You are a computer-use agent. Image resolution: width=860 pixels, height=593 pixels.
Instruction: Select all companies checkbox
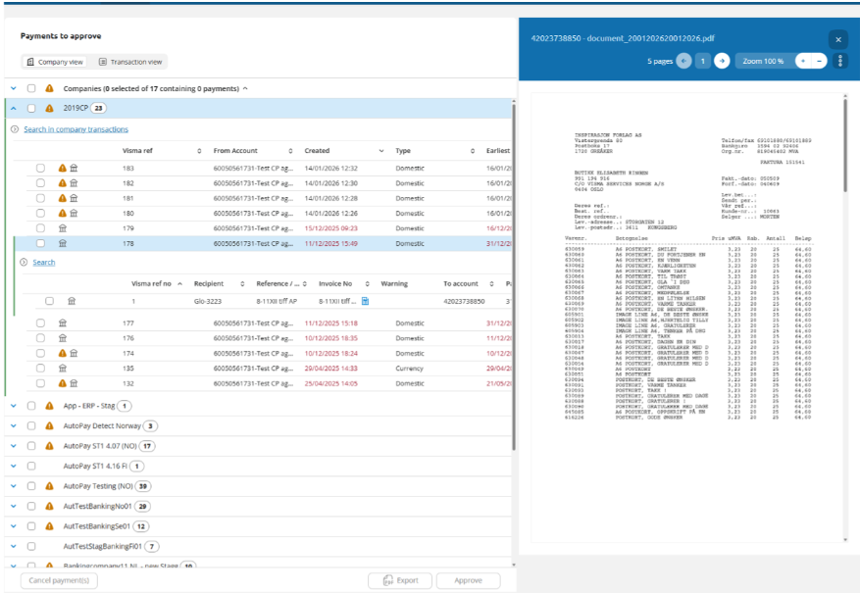[x=31, y=88]
